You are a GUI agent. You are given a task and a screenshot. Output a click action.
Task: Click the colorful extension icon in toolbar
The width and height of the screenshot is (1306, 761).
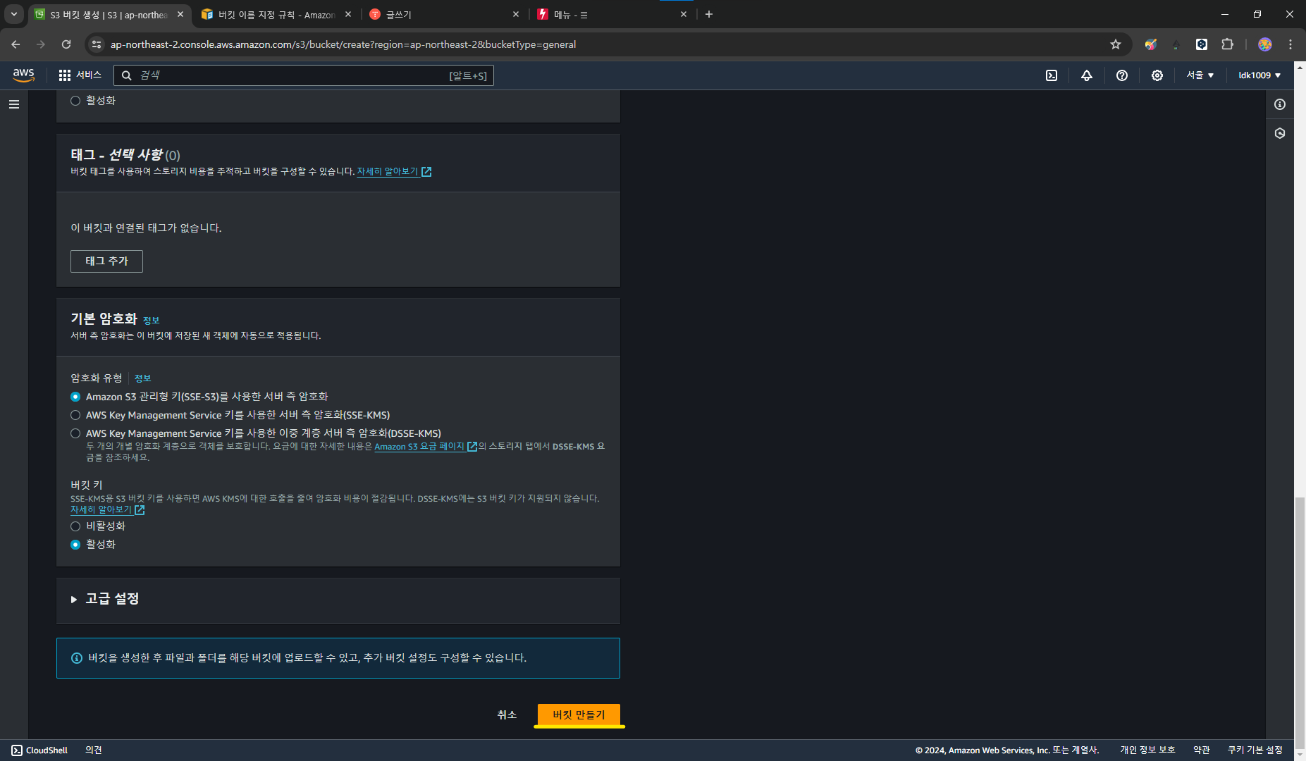point(1151,44)
